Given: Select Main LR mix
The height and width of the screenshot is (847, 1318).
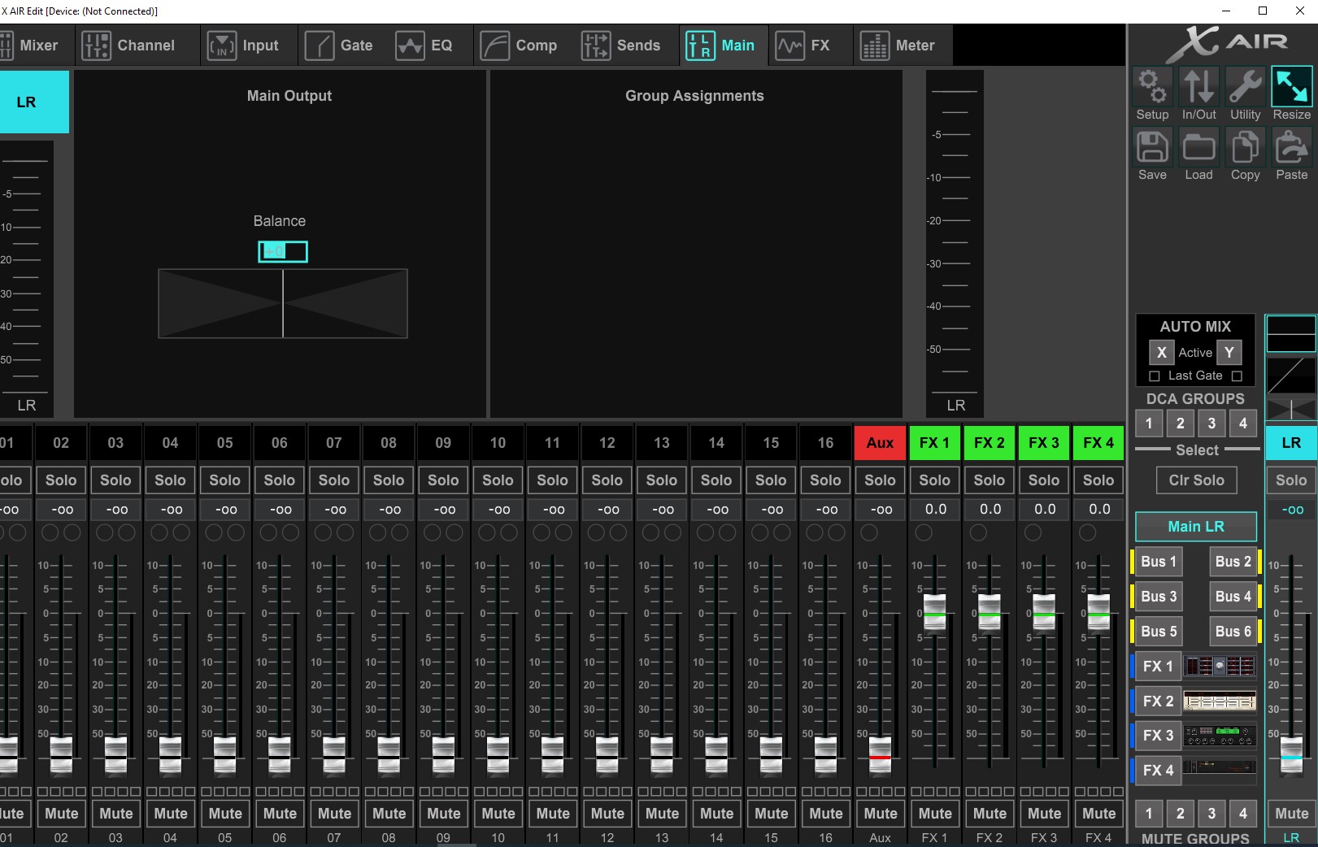Looking at the screenshot, I should click(1195, 526).
